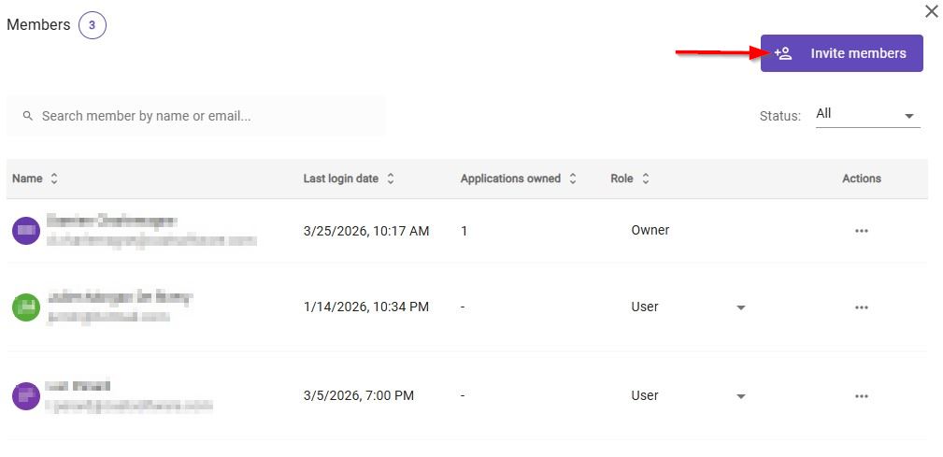This screenshot has width=943, height=457.
Task: Open the Status filter dropdown
Action: pyautogui.click(x=867, y=114)
